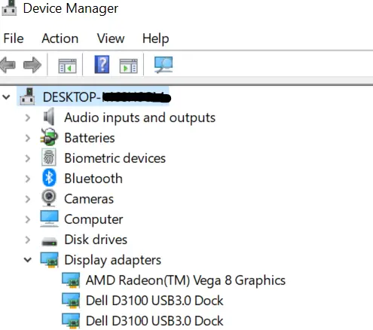Select the Computer label

click(93, 220)
